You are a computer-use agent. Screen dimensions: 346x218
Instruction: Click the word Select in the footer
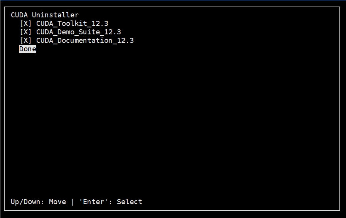[130, 202]
